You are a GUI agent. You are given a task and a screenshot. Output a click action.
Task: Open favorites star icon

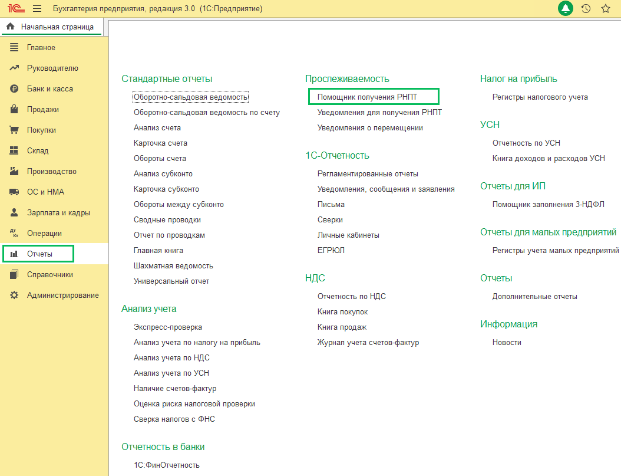(606, 8)
